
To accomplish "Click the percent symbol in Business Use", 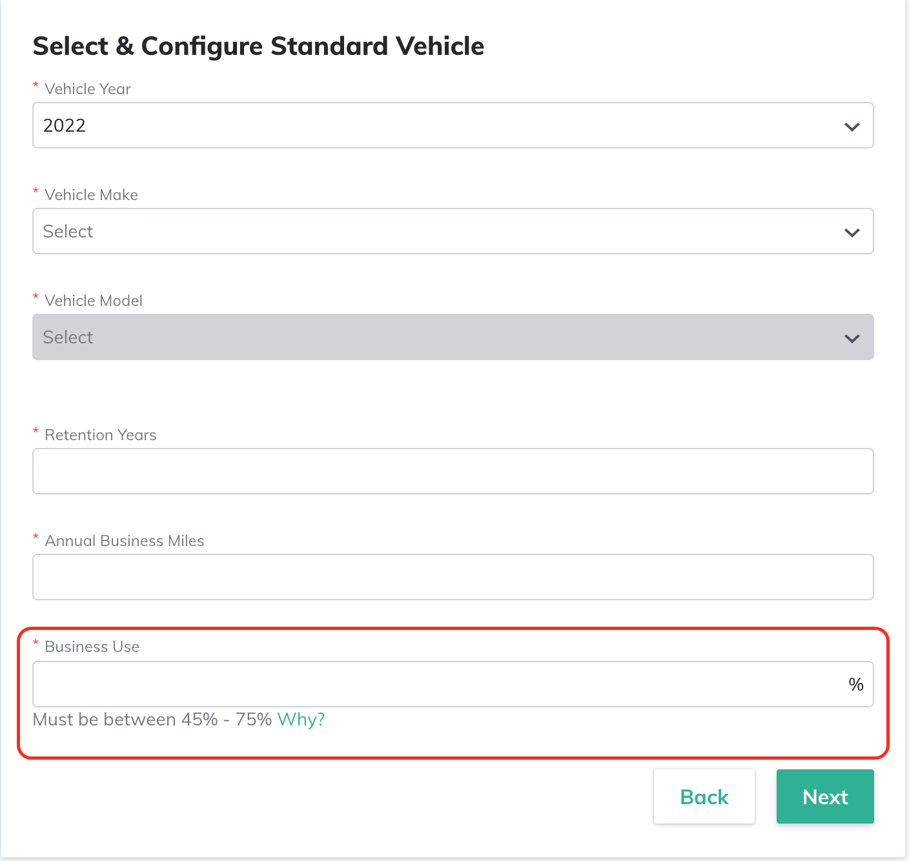I will tap(856, 684).
